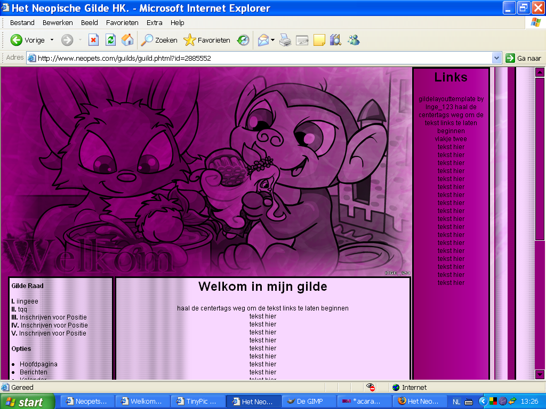Viewport: 546px width, 409px height.
Task: Open the Extra menu
Action: (x=154, y=22)
